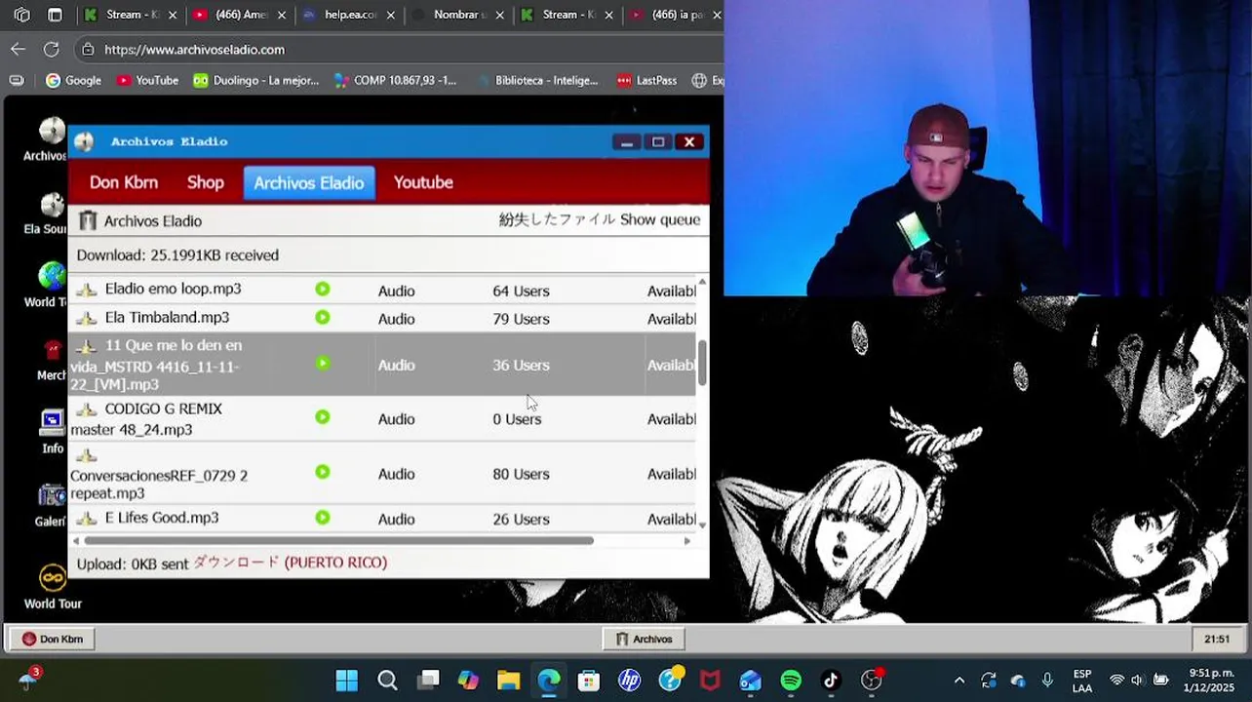Open ESP LAA language indicator
The width and height of the screenshot is (1252, 702).
pos(1082,681)
